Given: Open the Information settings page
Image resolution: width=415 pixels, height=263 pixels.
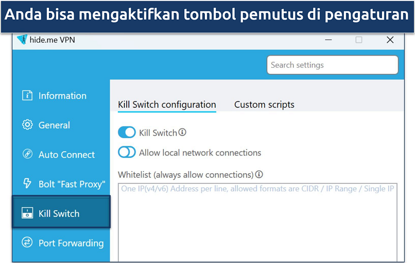Looking at the screenshot, I should [x=62, y=96].
